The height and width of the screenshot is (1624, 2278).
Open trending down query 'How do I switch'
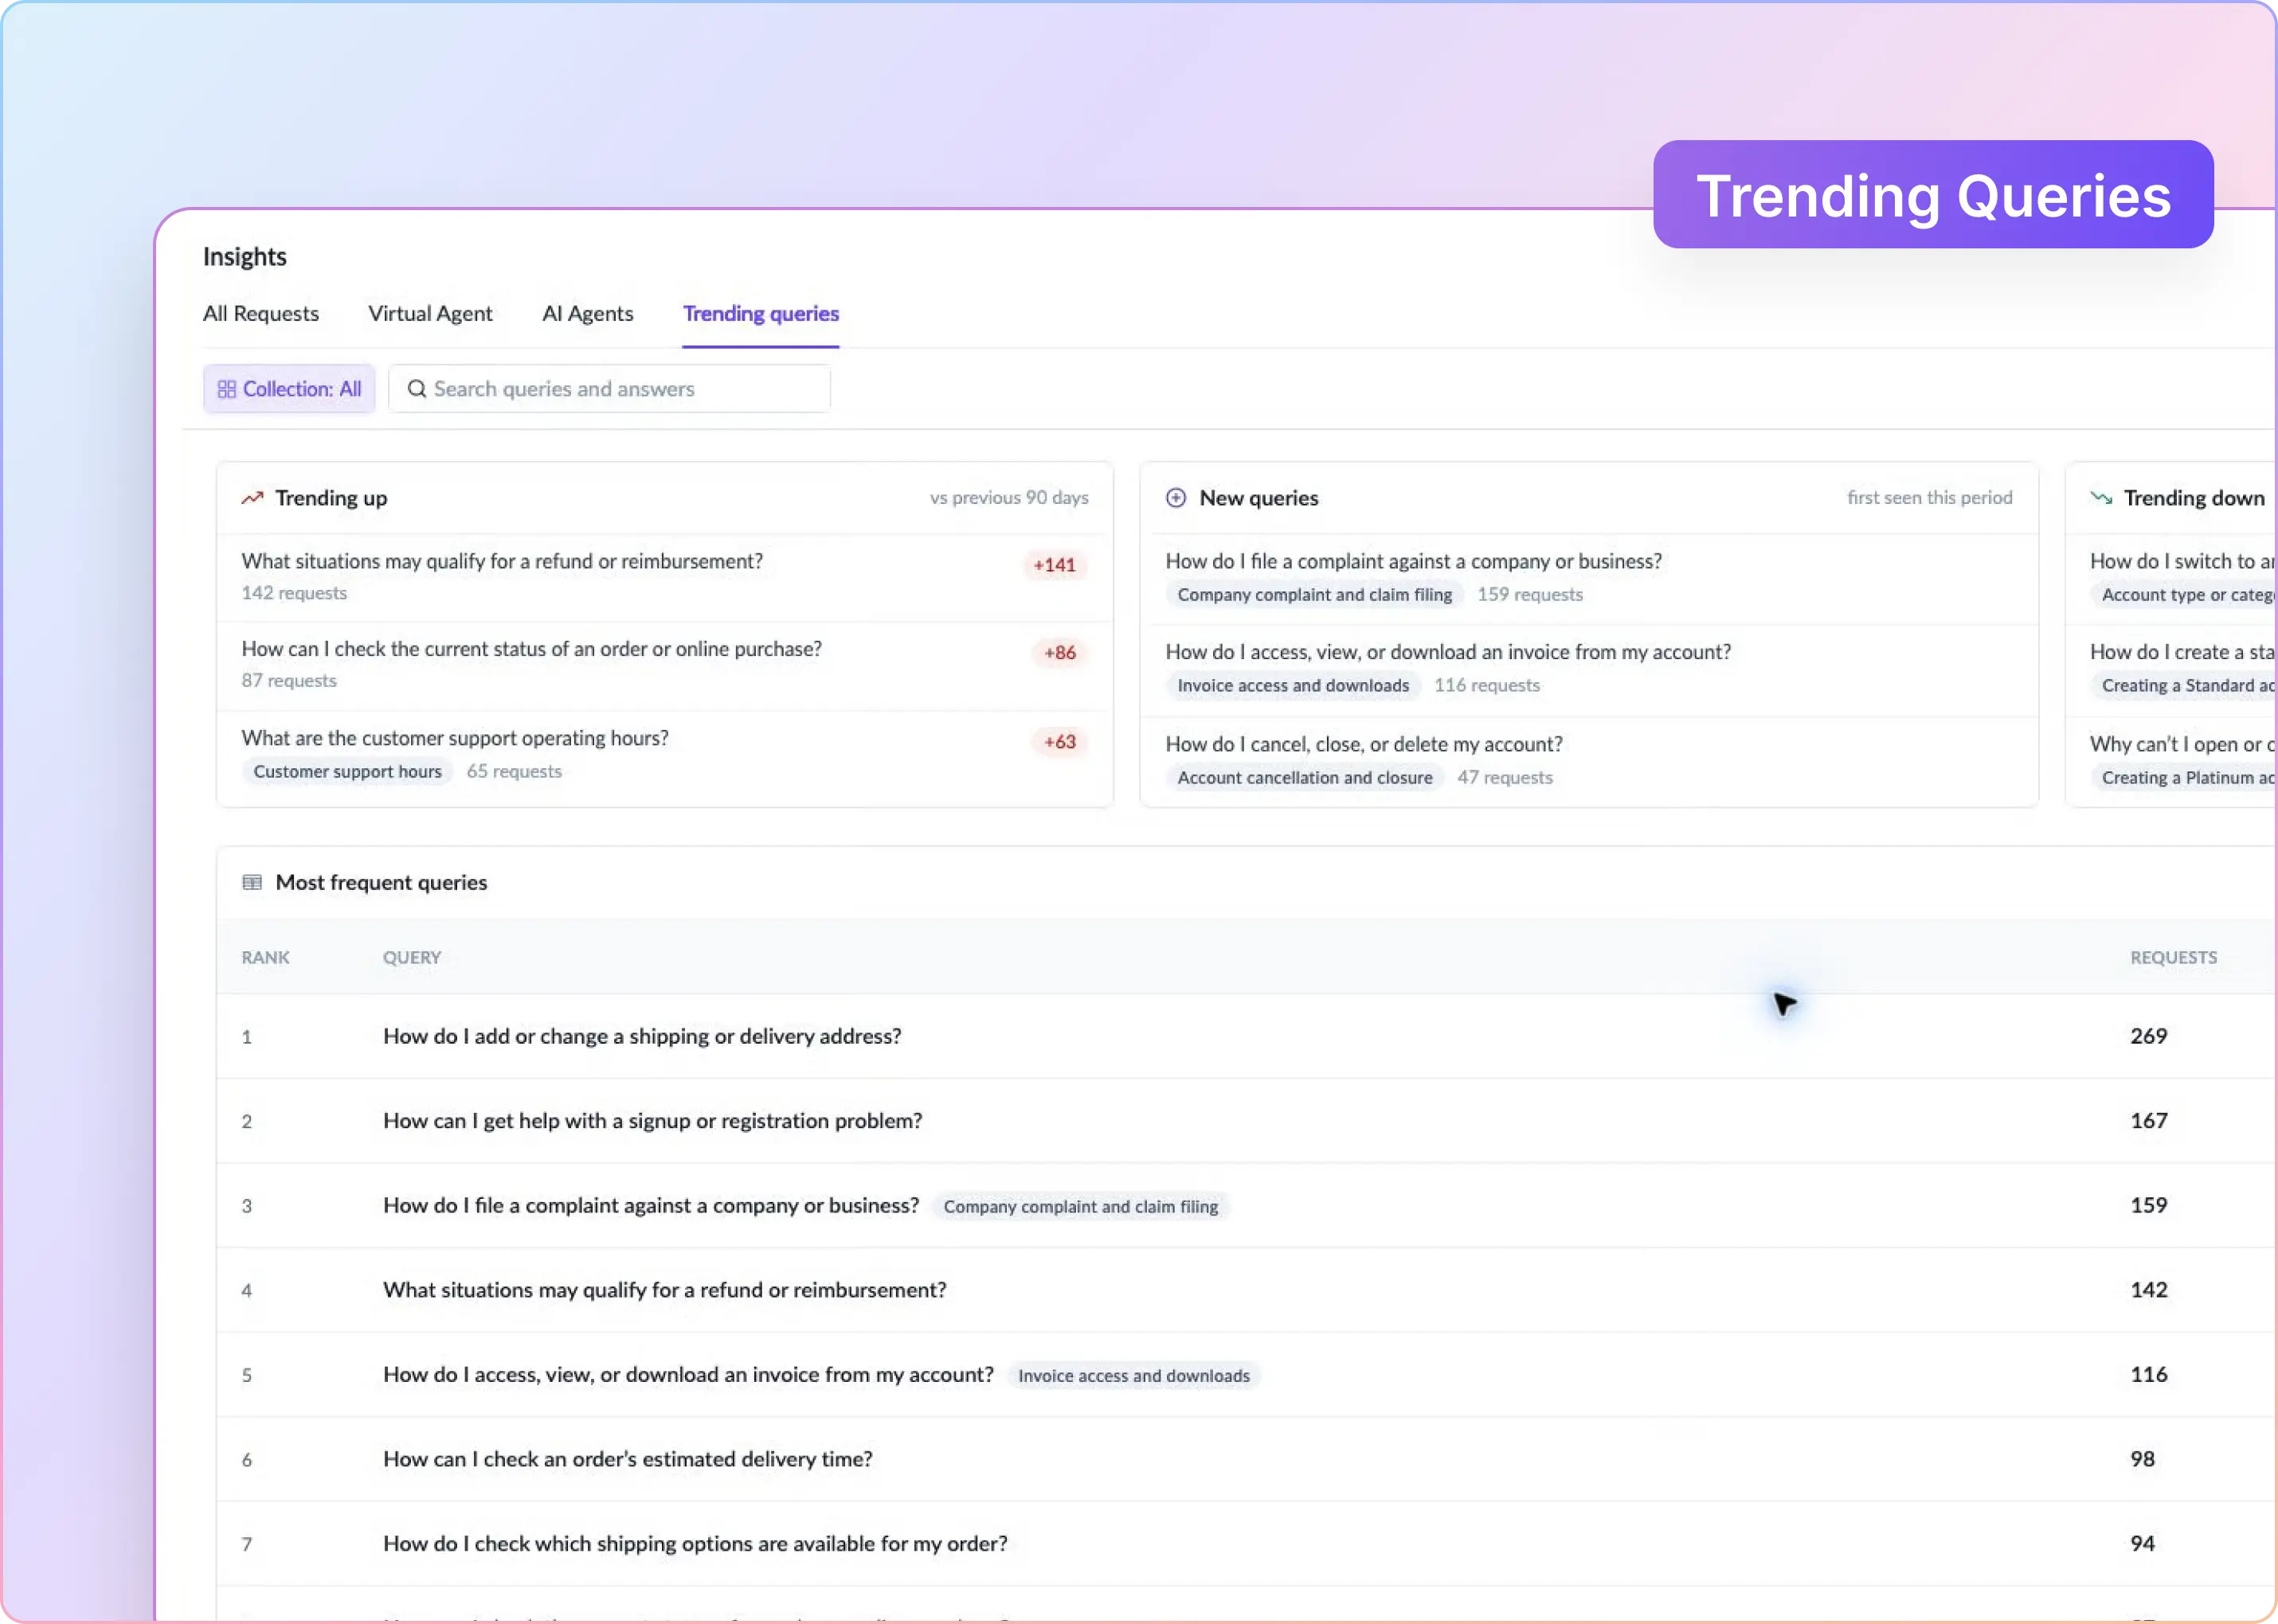coord(2182,561)
